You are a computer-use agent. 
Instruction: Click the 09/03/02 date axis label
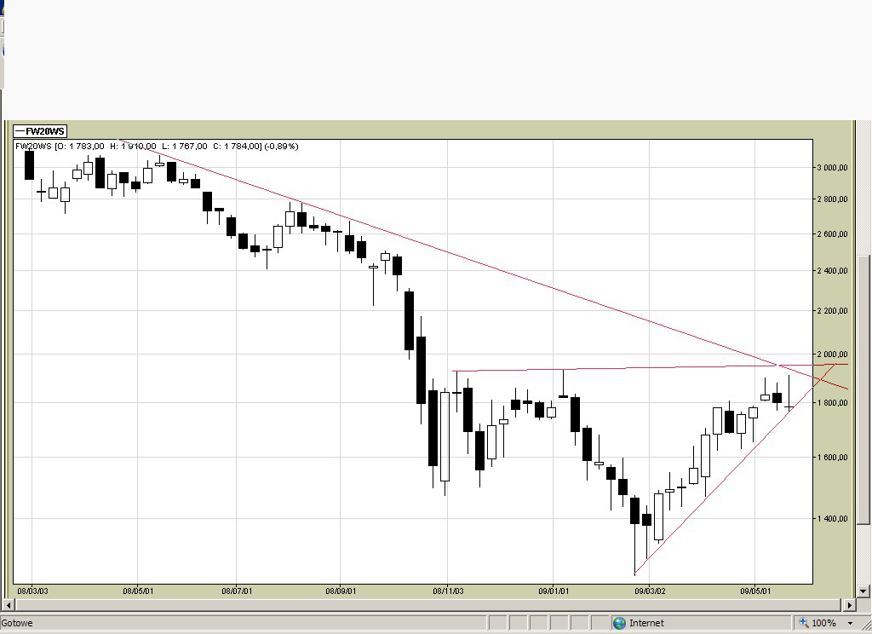click(650, 591)
